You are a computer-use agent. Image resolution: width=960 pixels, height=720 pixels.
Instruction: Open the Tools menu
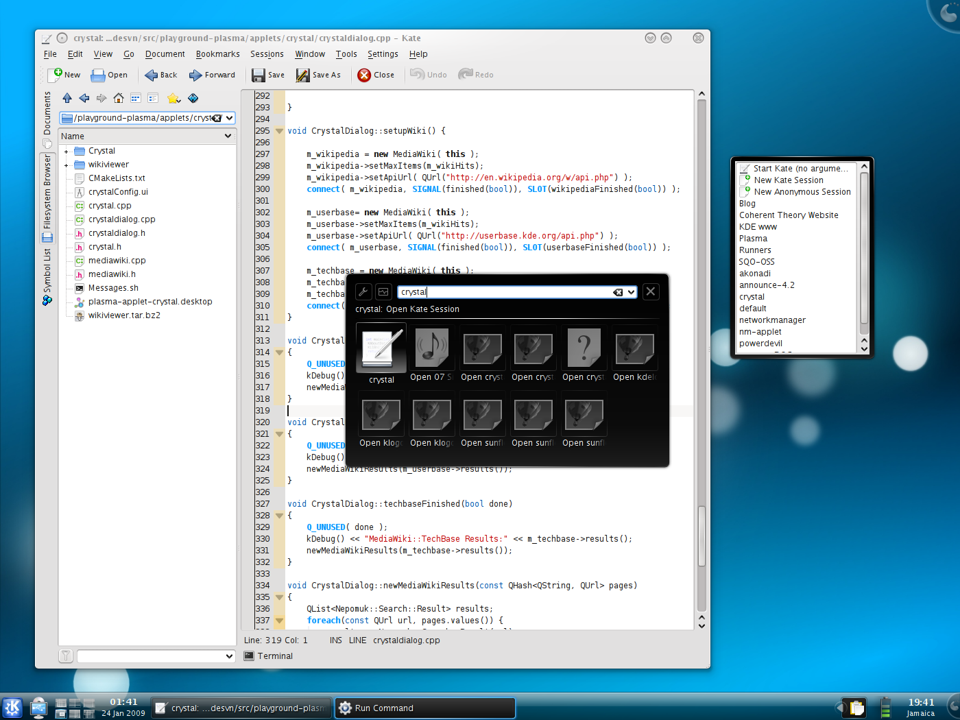pos(346,54)
